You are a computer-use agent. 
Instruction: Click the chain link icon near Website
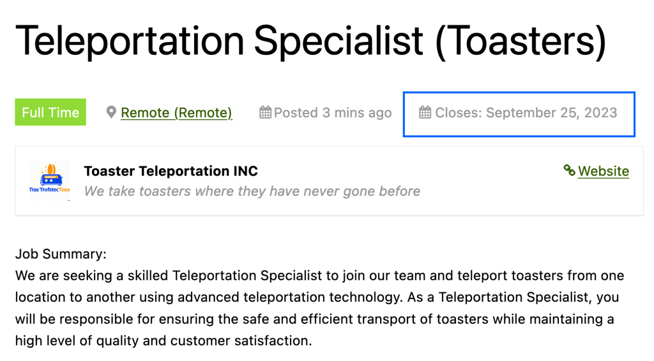pos(569,170)
